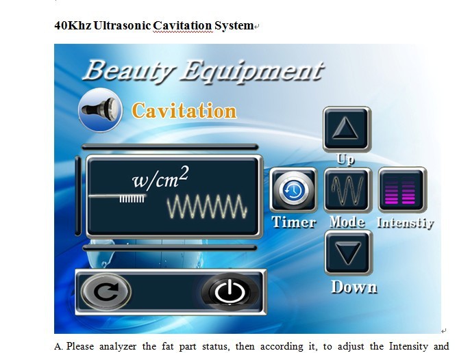This screenshot has width=470, height=353.
Task: Click the 'Intenstiy' label text
Action: click(x=406, y=223)
